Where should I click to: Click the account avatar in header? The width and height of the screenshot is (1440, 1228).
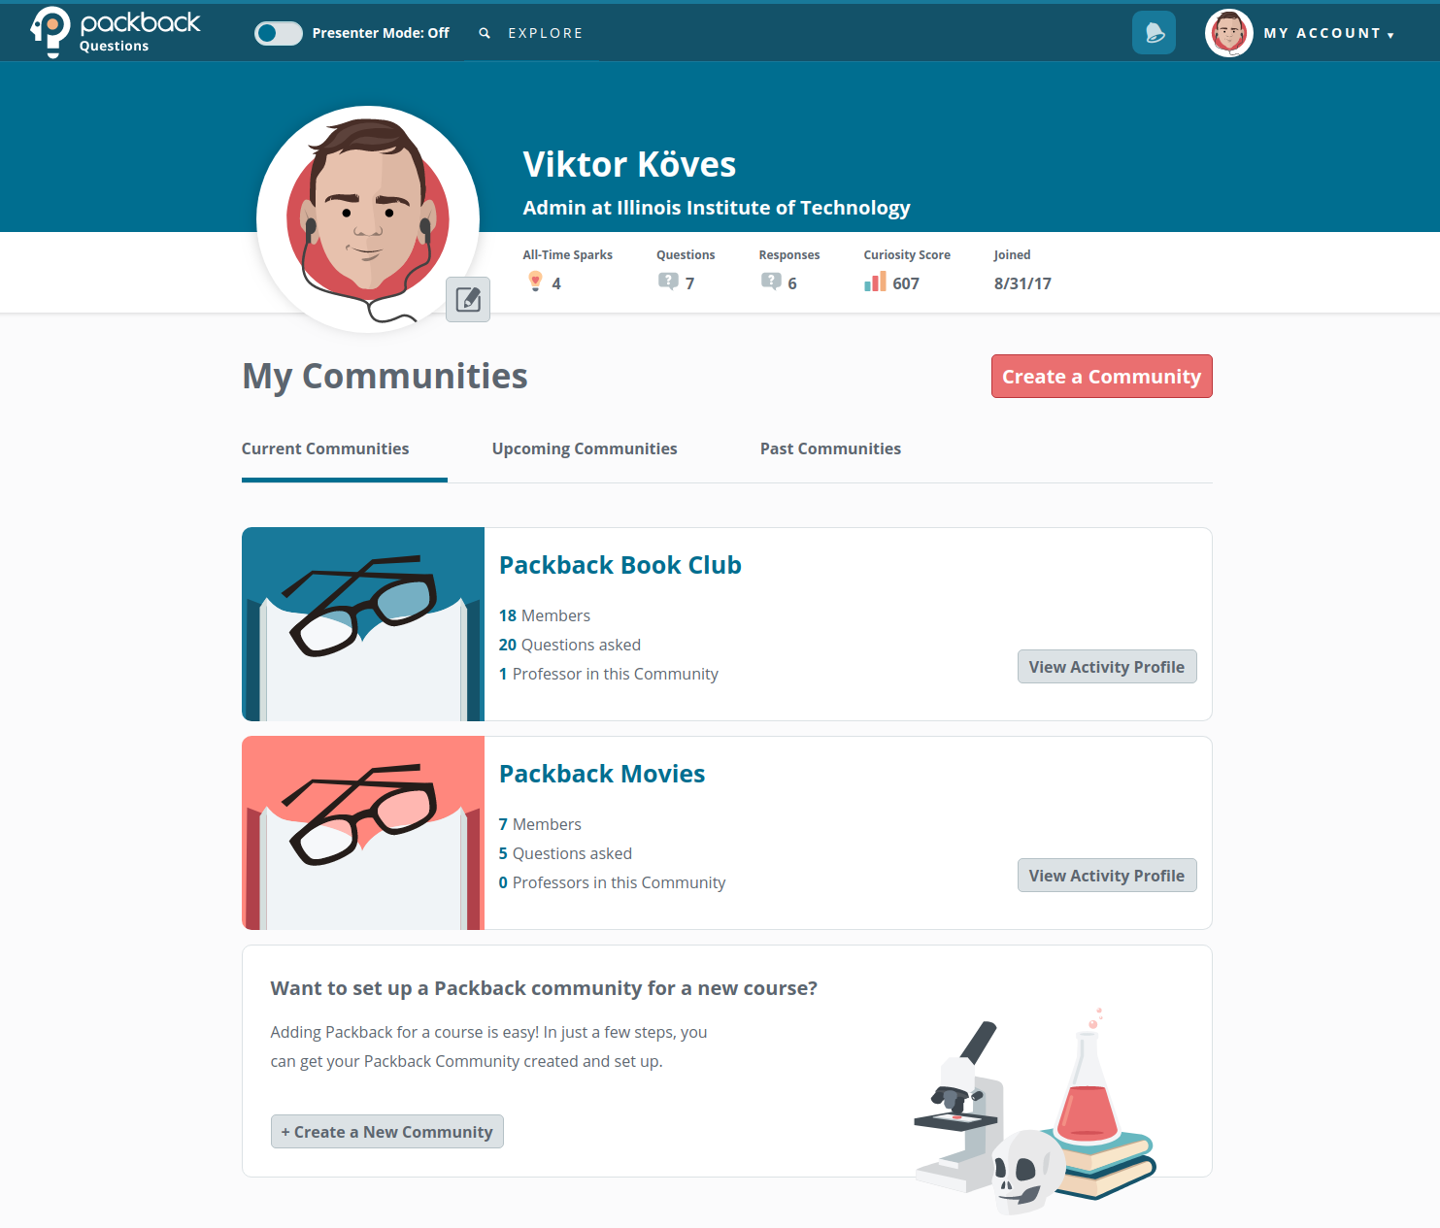pos(1228,33)
